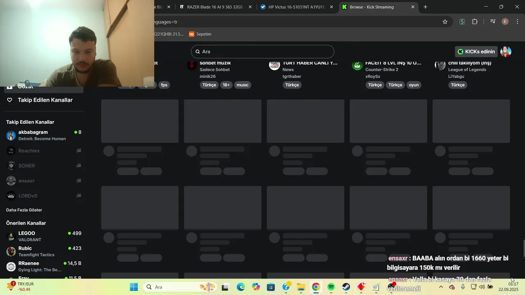Viewport: 525px width, 295px height.
Task: Click the heart icon beside Takip Edilen Kanallar
Action: tap(10, 100)
